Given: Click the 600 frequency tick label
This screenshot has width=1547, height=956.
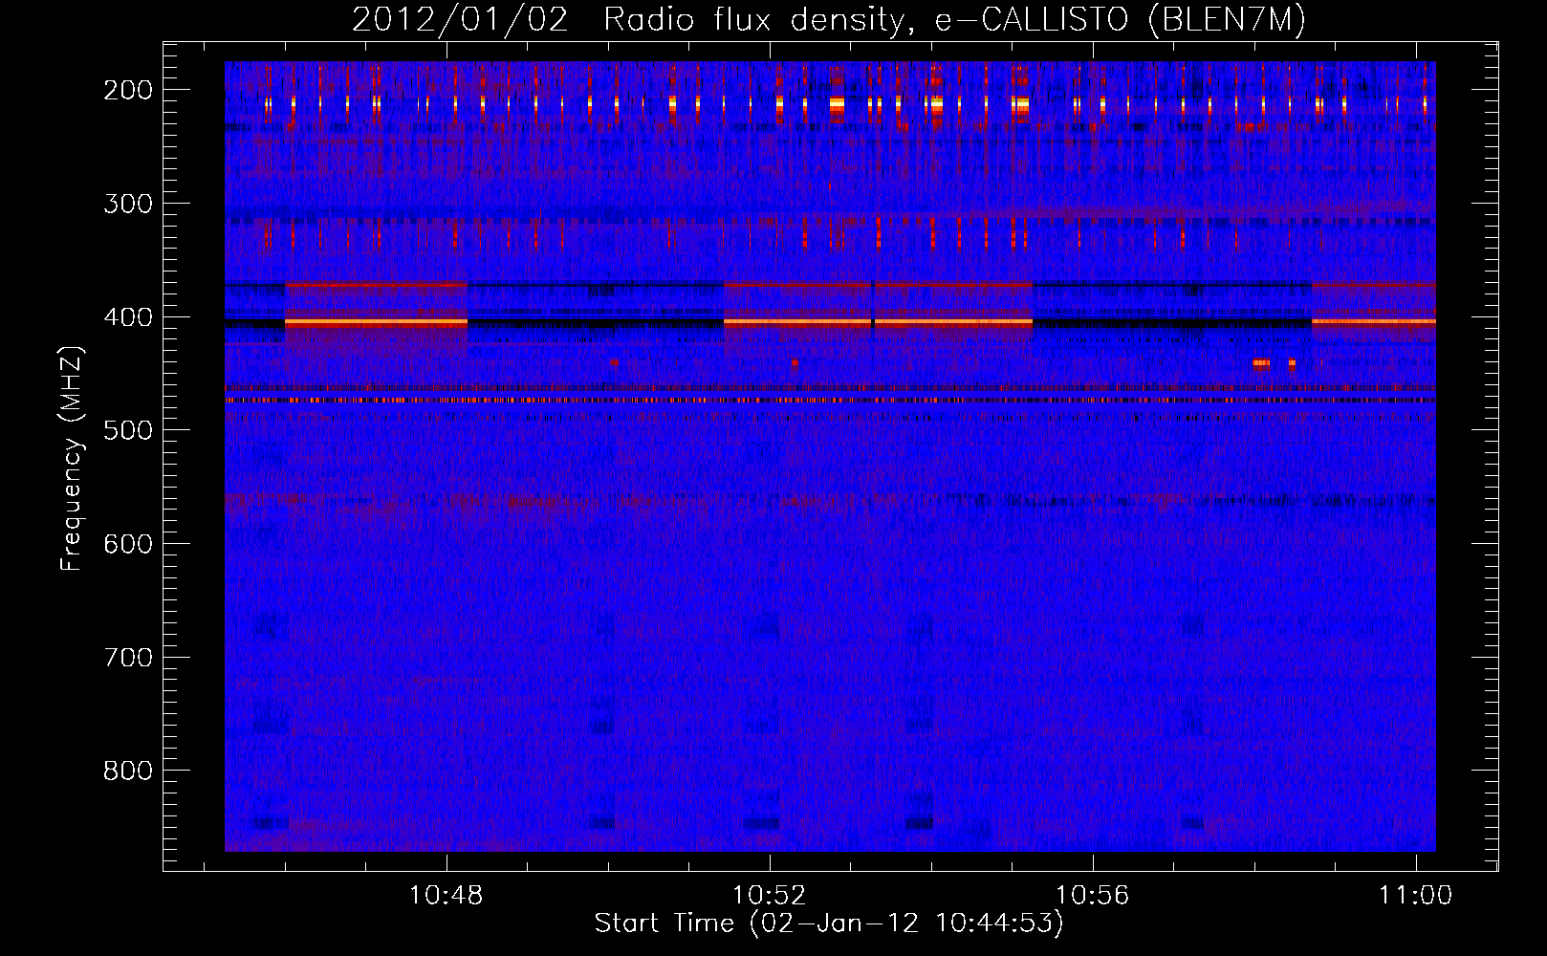Looking at the screenshot, I should click(x=128, y=544).
